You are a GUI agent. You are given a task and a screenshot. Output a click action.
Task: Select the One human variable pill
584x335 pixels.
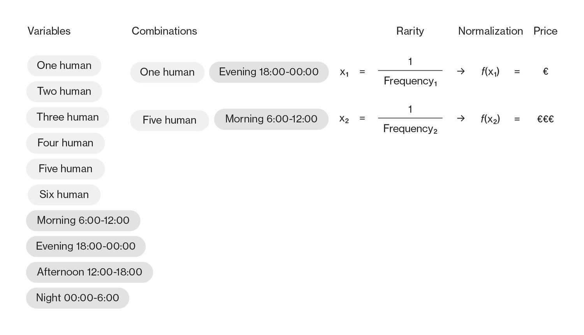pos(64,66)
